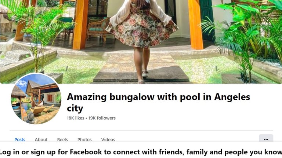Viewport: 282px width, 158px height.
Task: Click the Log in or sign up banner
Action: (141, 152)
